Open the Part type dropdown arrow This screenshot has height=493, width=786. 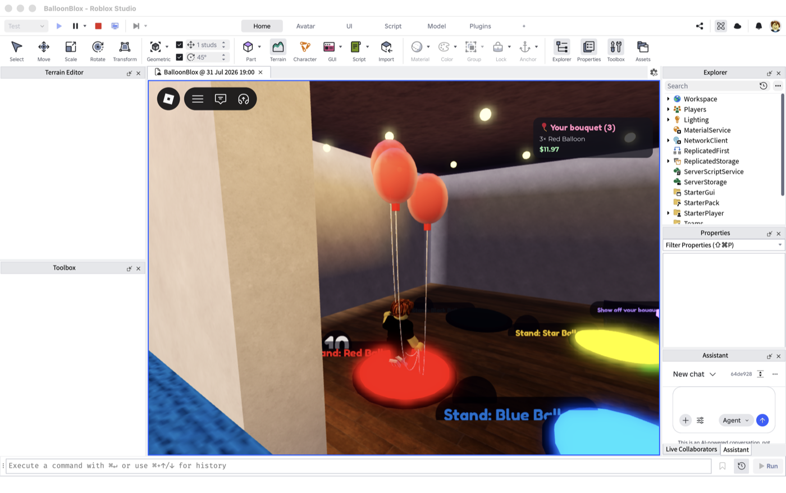259,47
